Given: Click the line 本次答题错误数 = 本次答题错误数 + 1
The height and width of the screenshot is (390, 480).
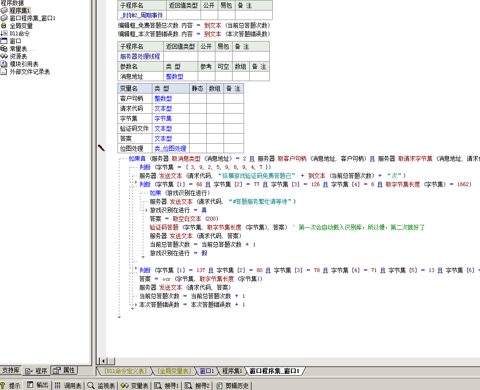Looking at the screenshot, I should click(192, 305).
